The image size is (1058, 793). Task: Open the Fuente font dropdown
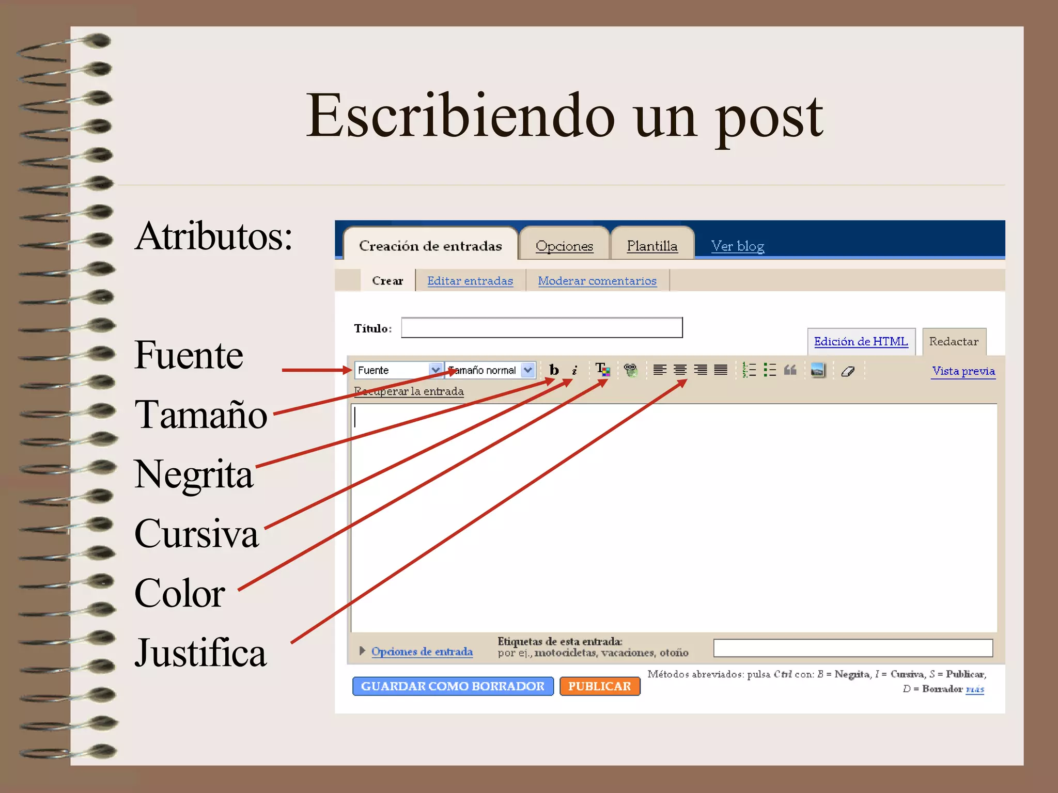tap(398, 370)
